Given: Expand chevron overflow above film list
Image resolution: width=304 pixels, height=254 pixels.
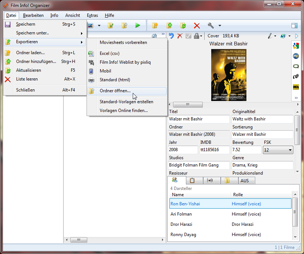Looking at the screenshot, I should (x=163, y=34).
